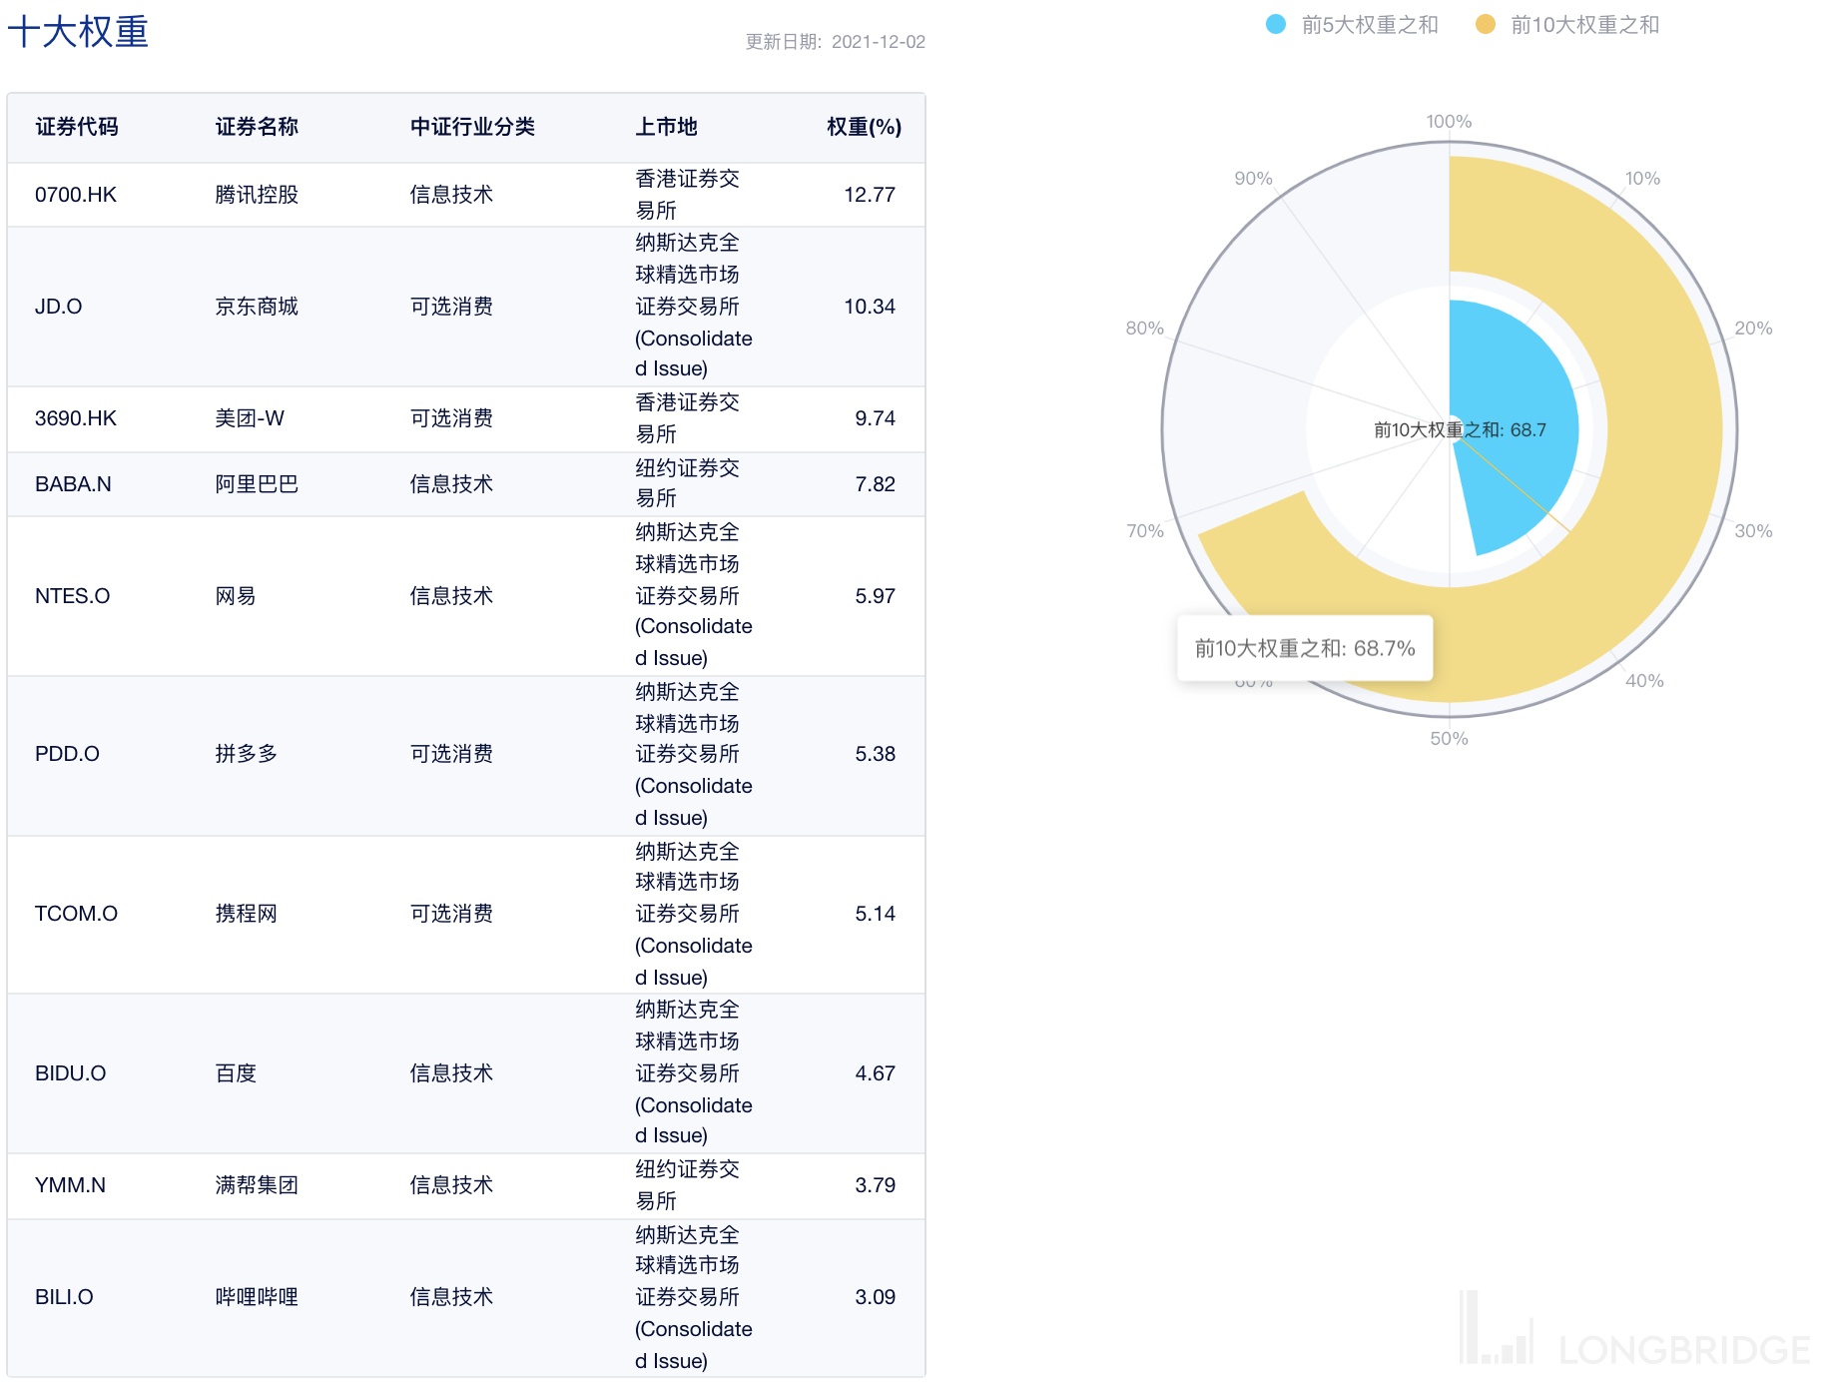This screenshot has height=1386, width=1833.
Task: Click the 网易 security name
Action: [x=236, y=596]
